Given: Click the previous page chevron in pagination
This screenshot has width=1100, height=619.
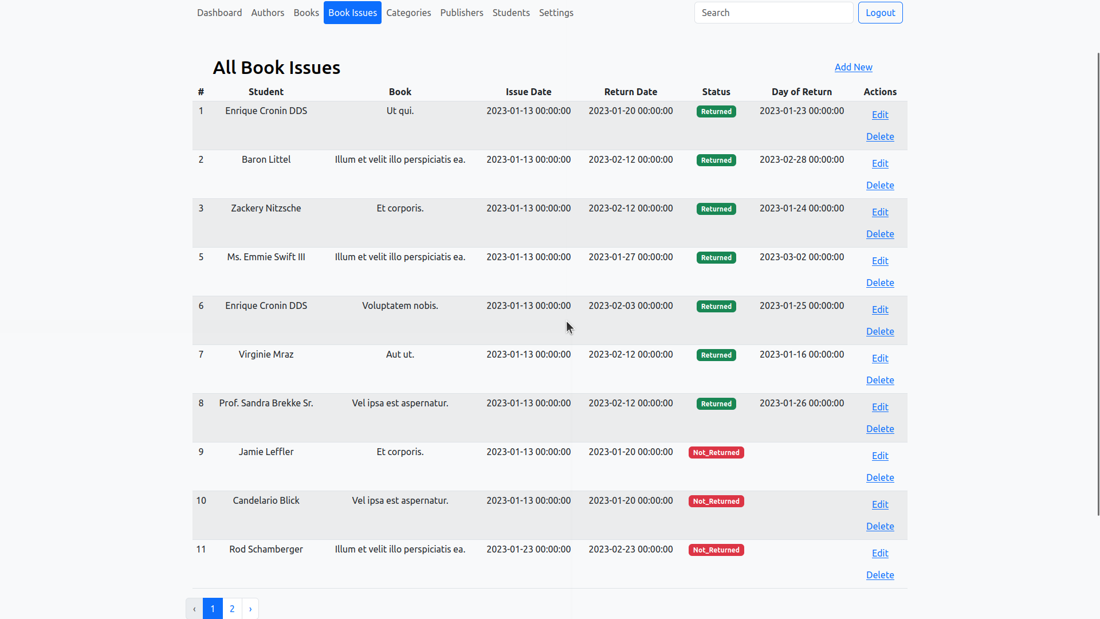Looking at the screenshot, I should [x=194, y=609].
